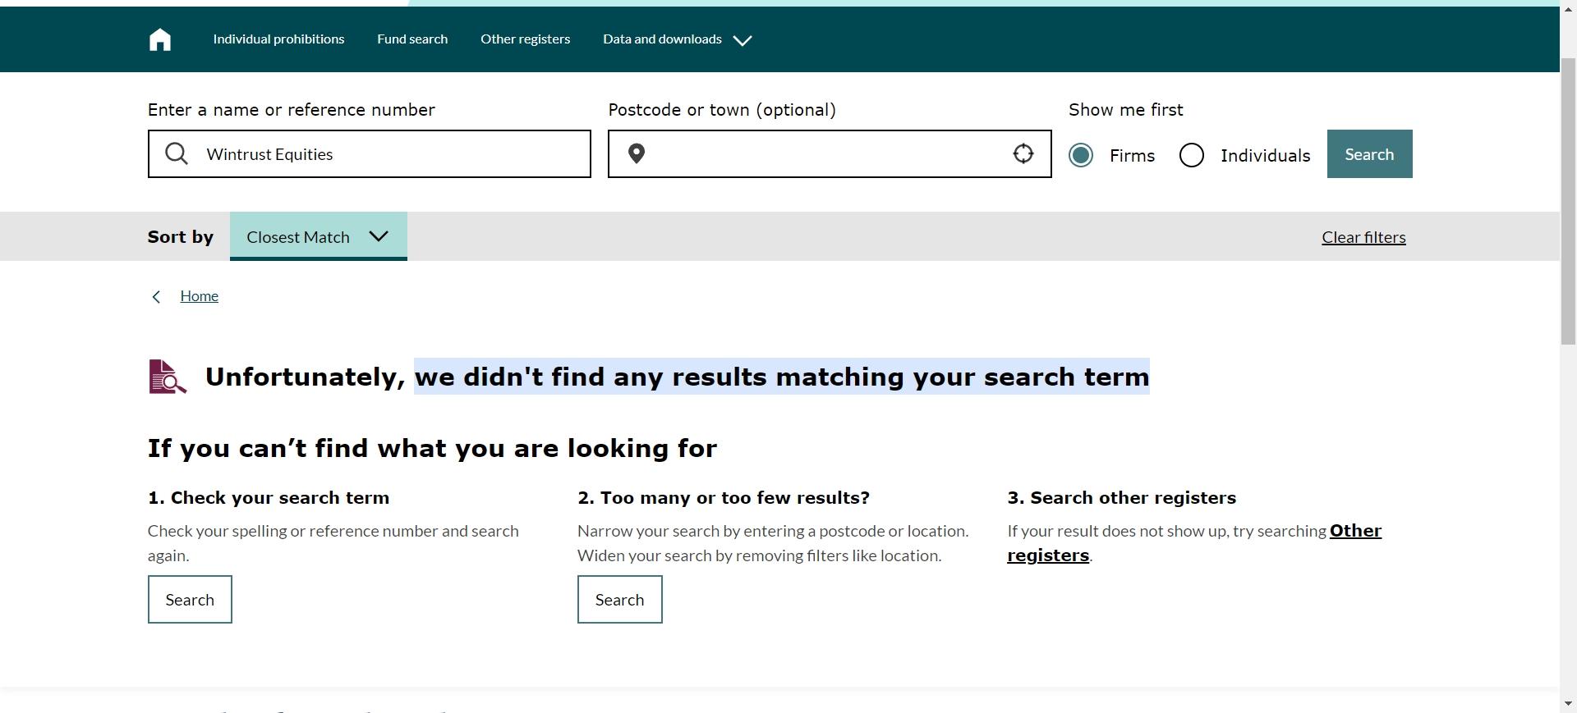1577x713 pixels.
Task: Click the location pin icon in postcode field
Action: click(637, 153)
